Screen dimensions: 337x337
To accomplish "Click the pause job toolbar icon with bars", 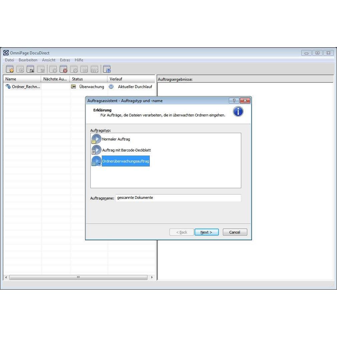I will coord(84,69).
